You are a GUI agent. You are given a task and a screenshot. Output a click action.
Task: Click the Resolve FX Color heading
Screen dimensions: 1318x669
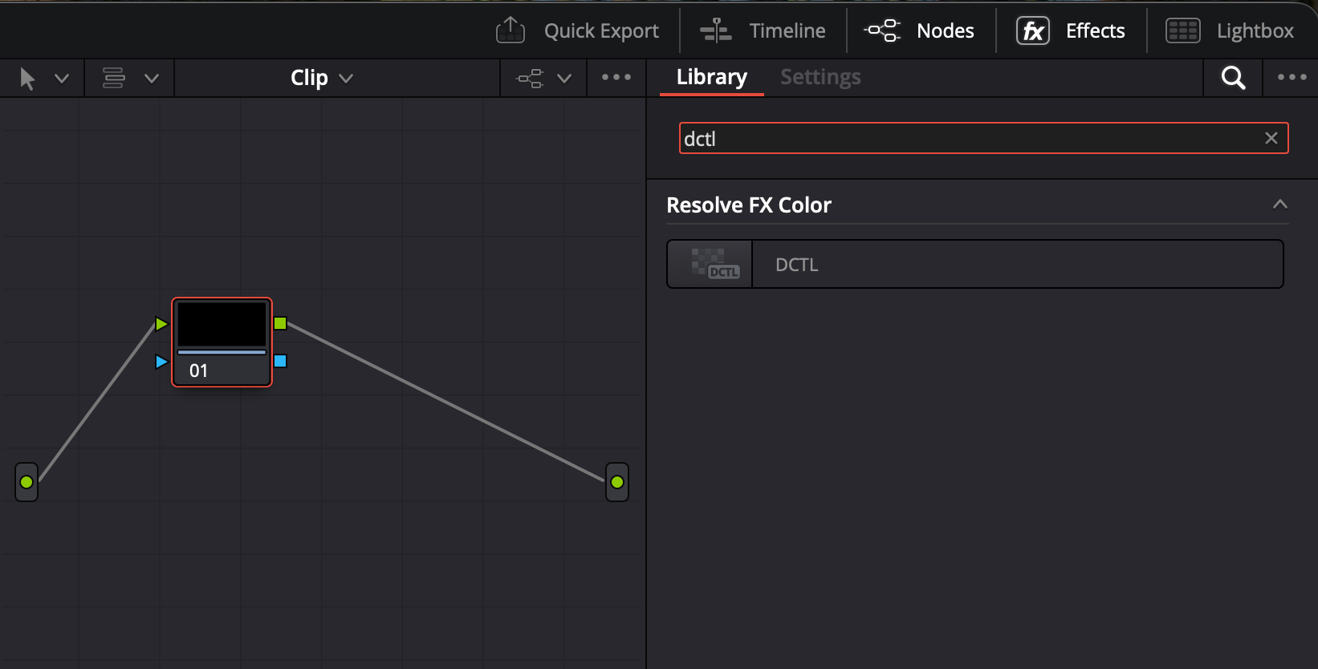click(749, 205)
